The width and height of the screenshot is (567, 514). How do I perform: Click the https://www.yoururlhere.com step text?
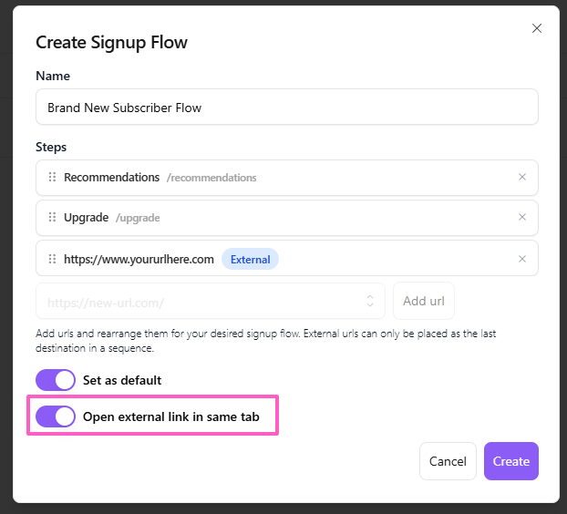[x=139, y=259]
